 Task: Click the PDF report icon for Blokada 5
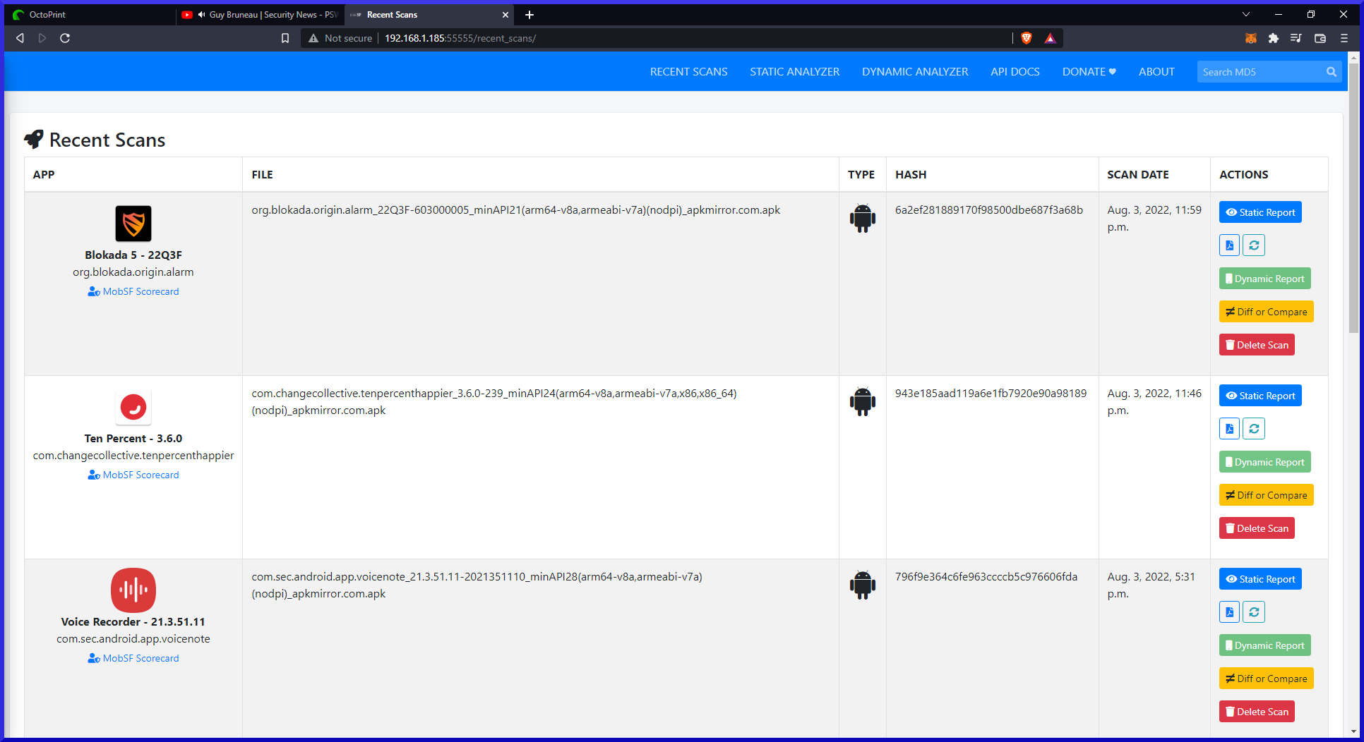click(1229, 245)
